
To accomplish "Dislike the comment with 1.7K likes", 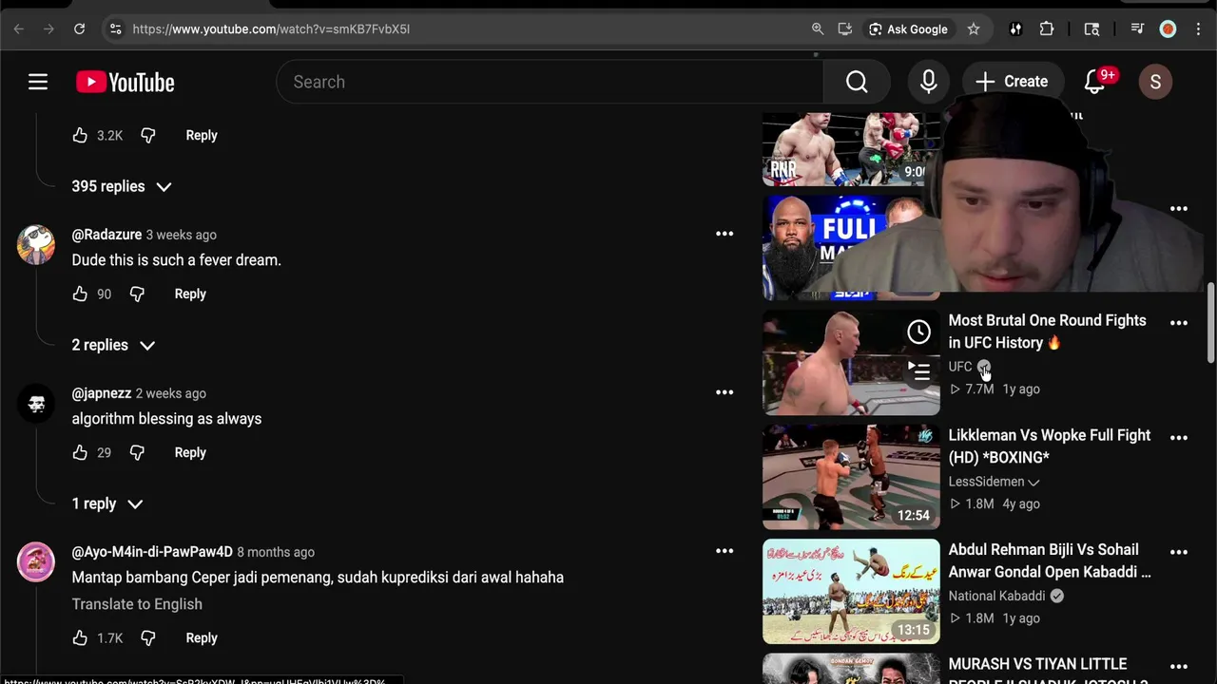I will 148,637.
